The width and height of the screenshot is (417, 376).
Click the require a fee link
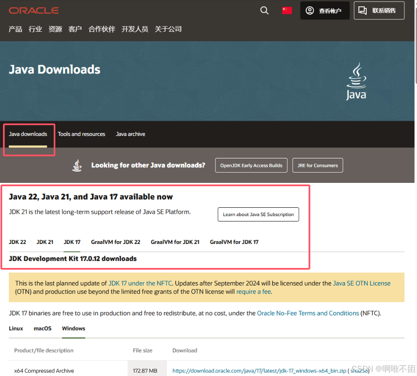[x=254, y=291]
